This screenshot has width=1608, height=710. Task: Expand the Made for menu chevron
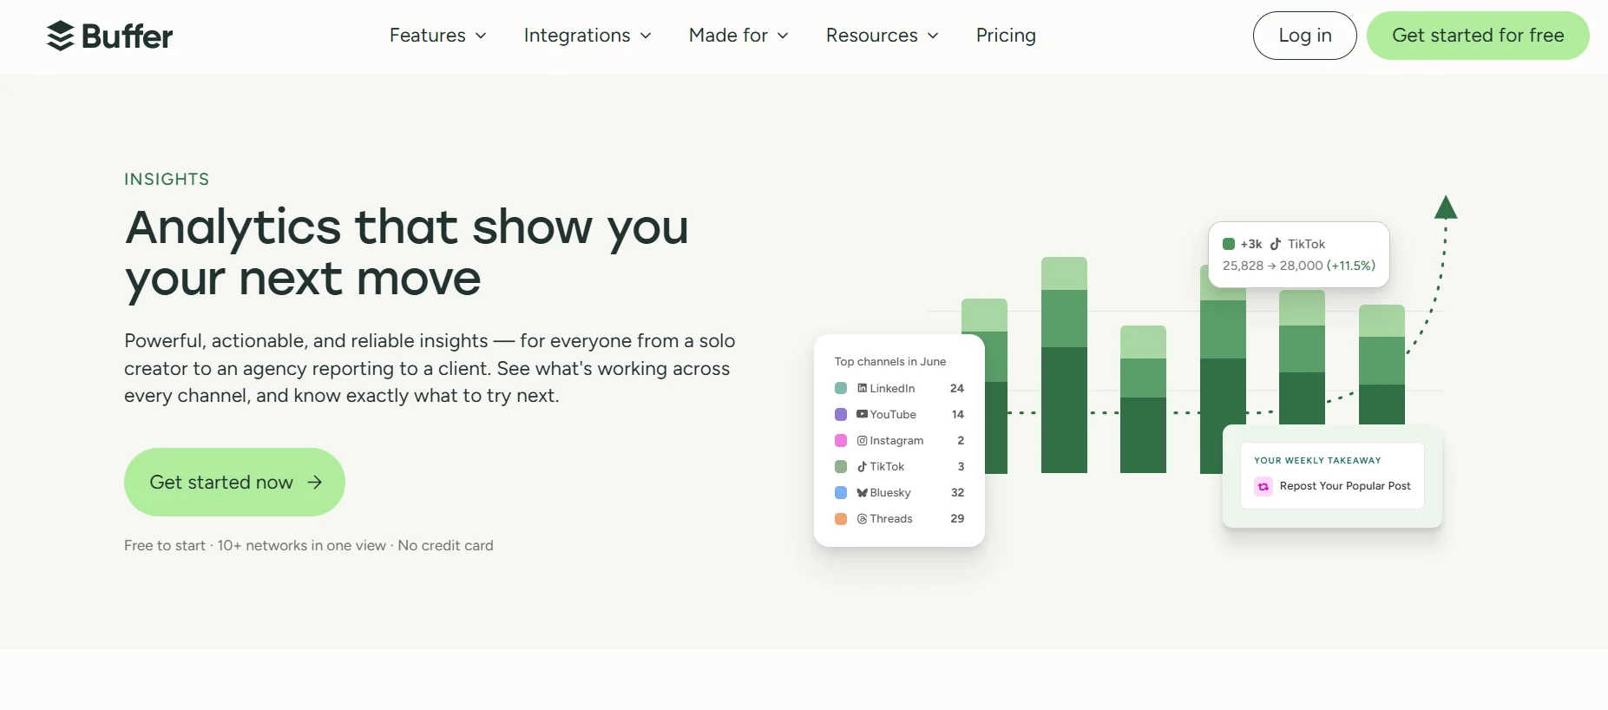click(783, 36)
